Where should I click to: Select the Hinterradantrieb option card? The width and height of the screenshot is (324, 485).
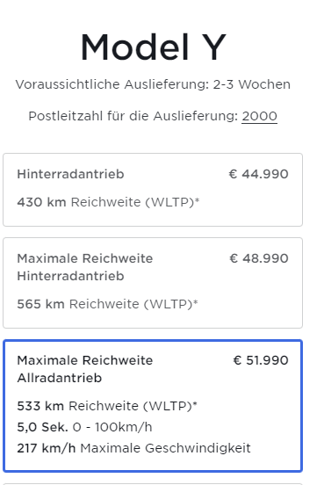(x=153, y=190)
